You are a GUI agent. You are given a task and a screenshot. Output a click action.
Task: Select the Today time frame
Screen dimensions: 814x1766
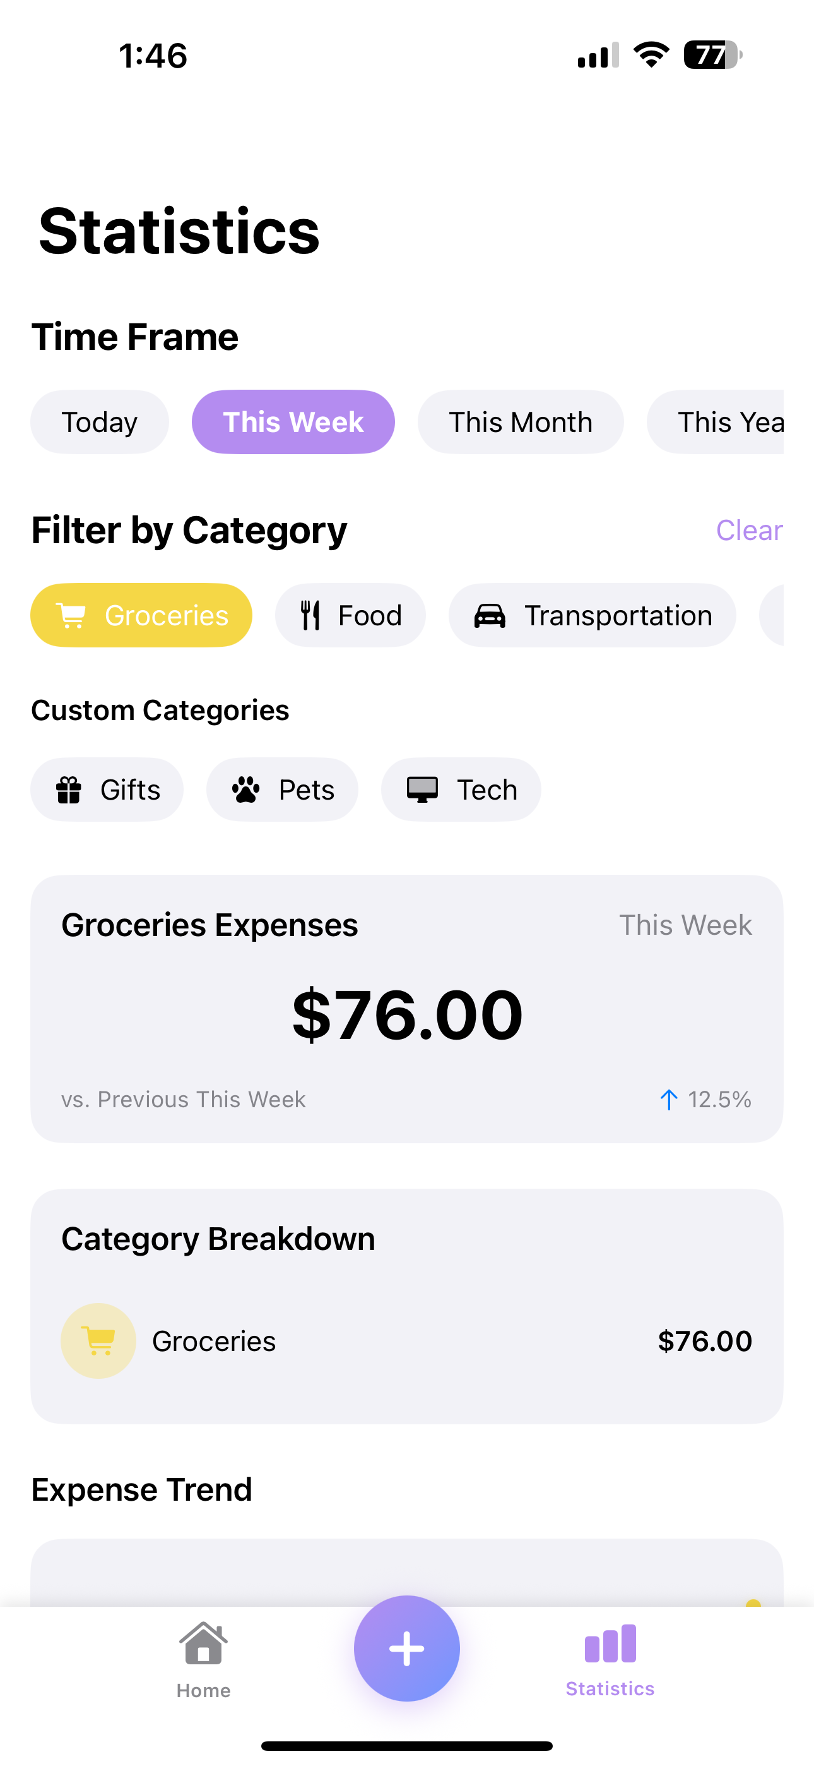pos(99,422)
